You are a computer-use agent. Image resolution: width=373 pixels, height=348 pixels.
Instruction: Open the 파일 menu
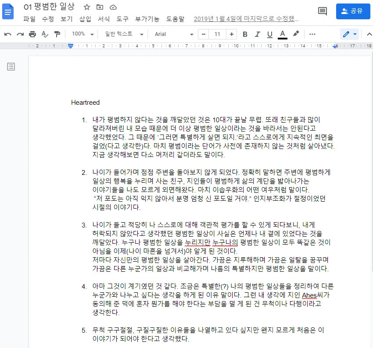point(29,19)
